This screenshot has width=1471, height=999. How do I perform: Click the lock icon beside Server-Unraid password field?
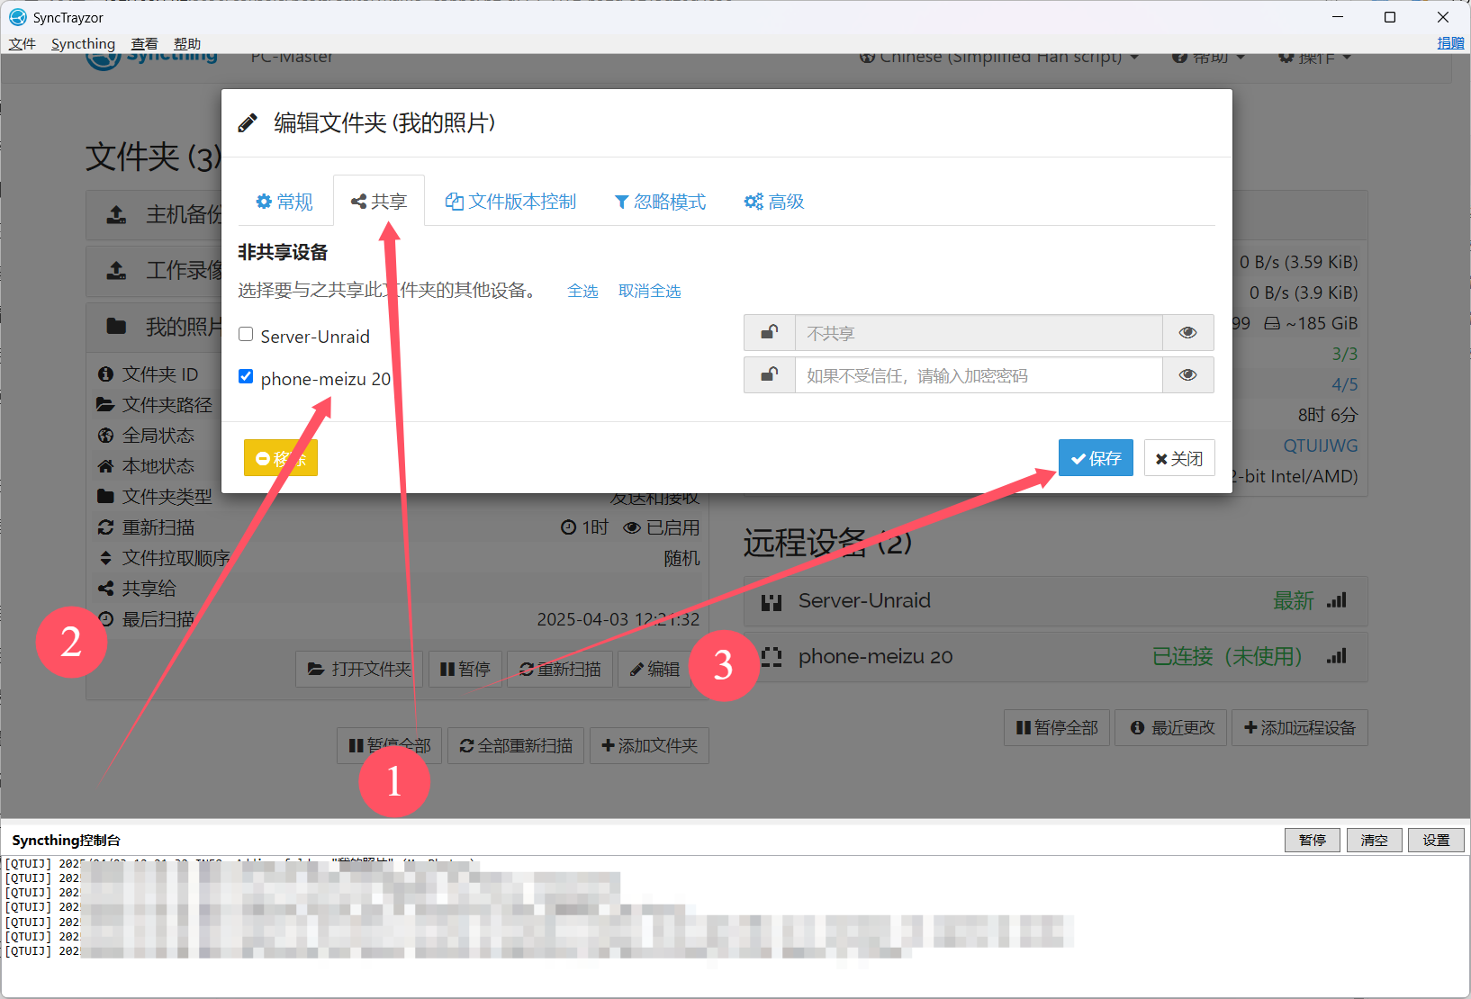click(769, 333)
